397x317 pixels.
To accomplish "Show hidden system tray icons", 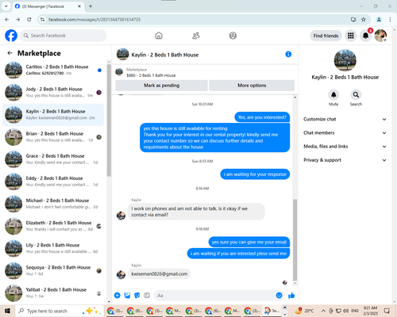I will [x=323, y=311].
